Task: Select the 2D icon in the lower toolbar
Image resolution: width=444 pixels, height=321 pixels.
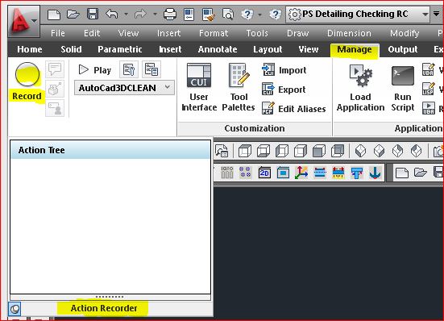Action: pyautogui.click(x=264, y=173)
